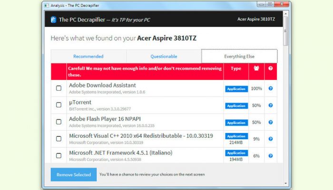Click Microsoft Visual C++ 2010 x64 Redistributable title

point(141,136)
